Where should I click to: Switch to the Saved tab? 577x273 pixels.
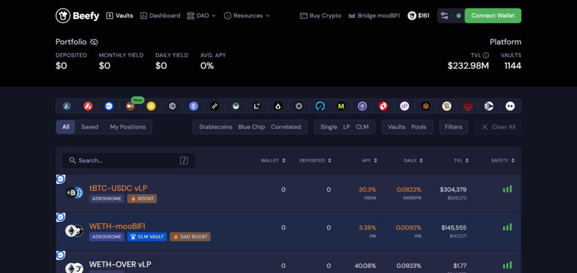[90, 127]
